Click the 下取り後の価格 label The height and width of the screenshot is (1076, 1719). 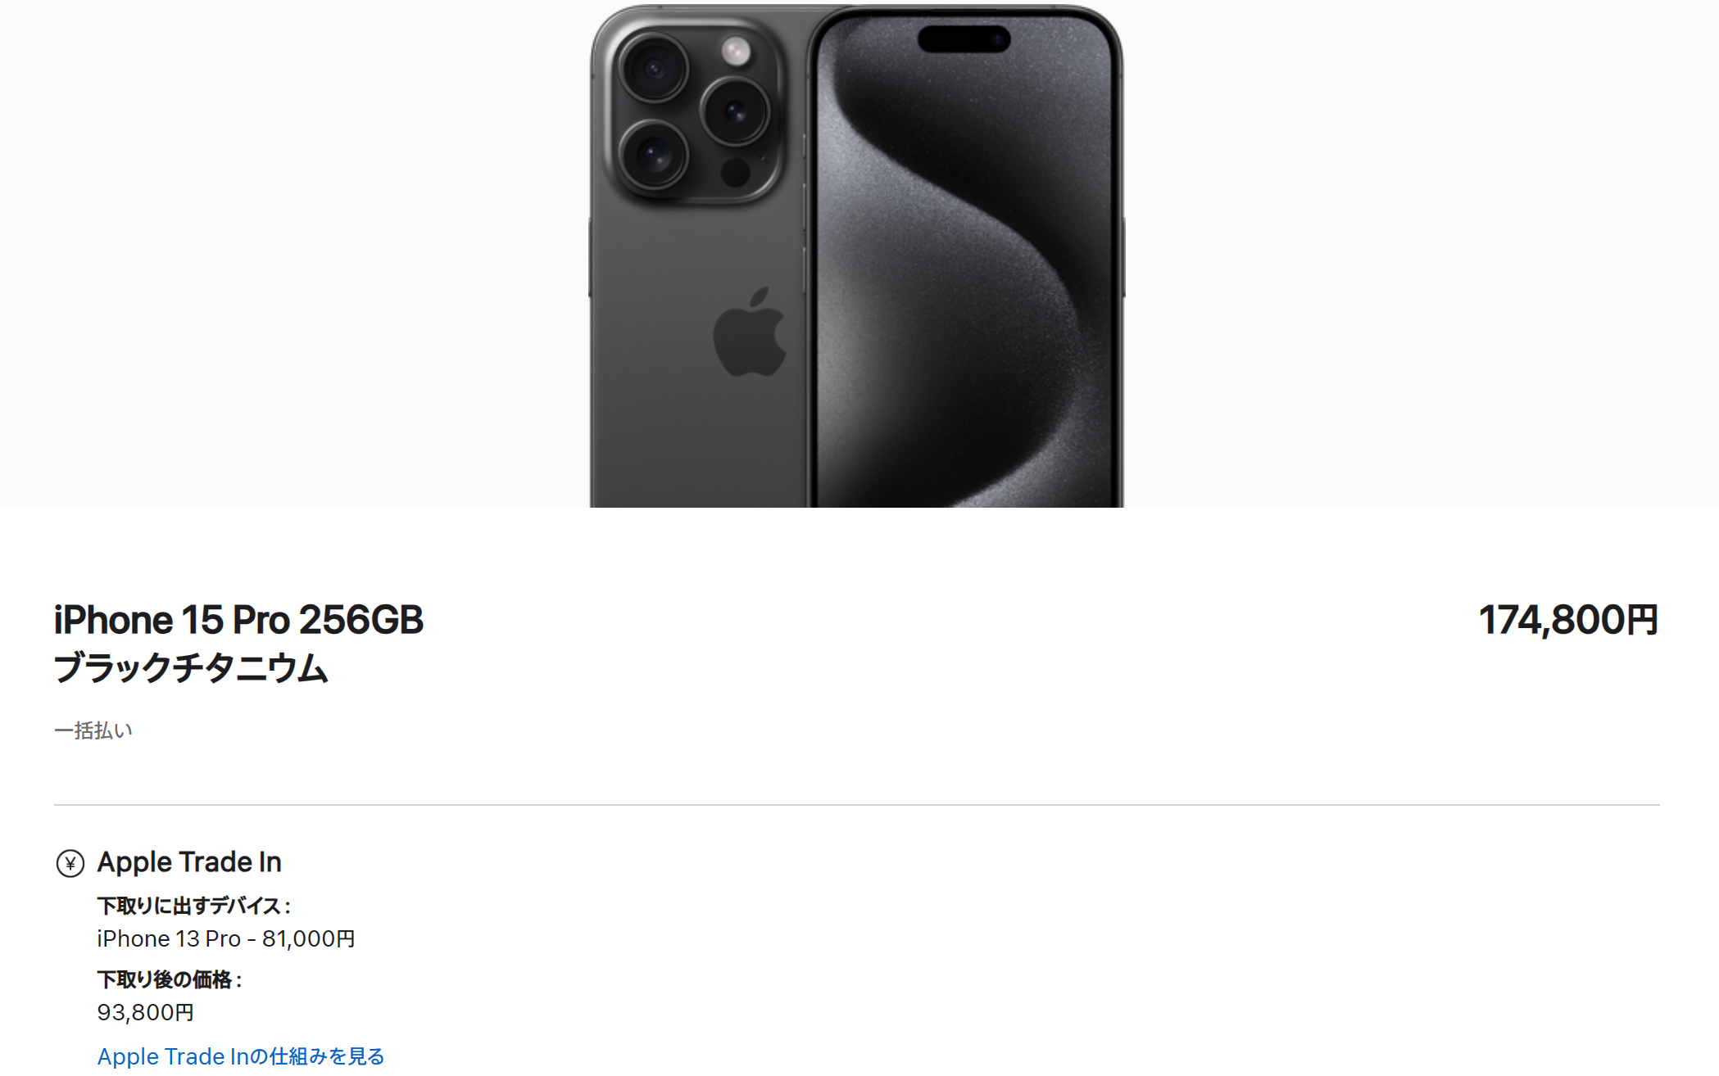[170, 979]
